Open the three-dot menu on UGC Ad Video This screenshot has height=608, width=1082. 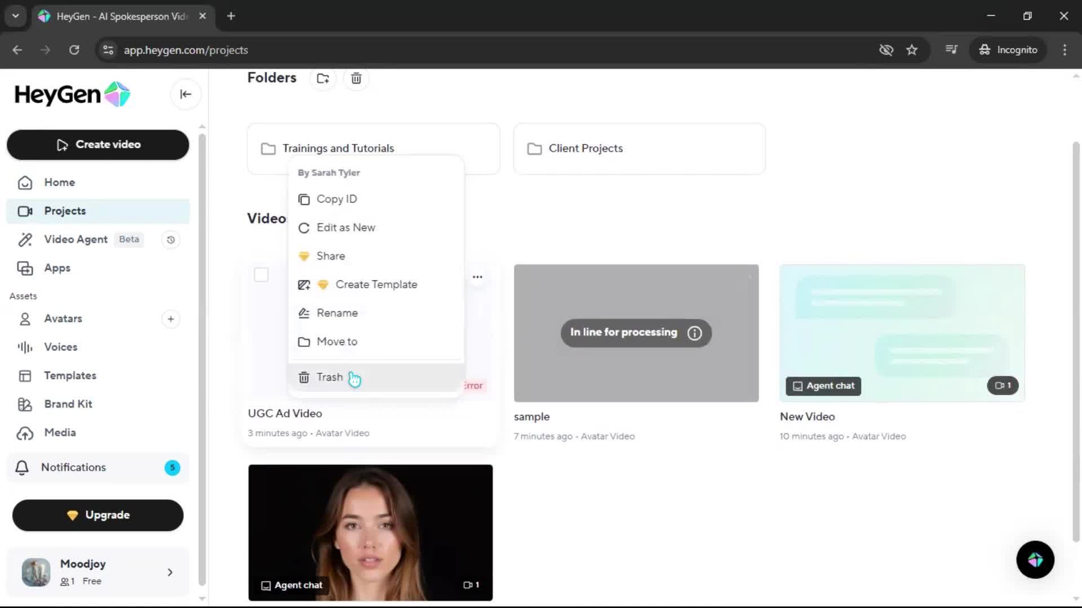click(x=478, y=276)
